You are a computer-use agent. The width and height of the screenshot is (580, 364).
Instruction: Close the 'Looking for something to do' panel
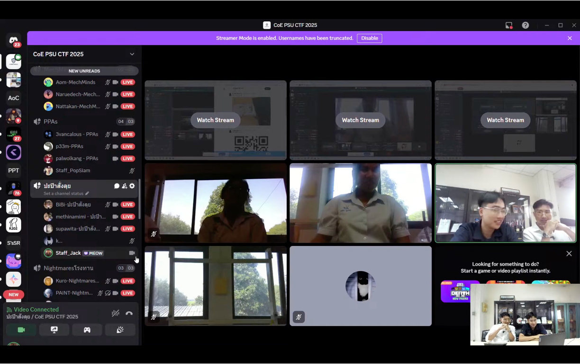569,254
